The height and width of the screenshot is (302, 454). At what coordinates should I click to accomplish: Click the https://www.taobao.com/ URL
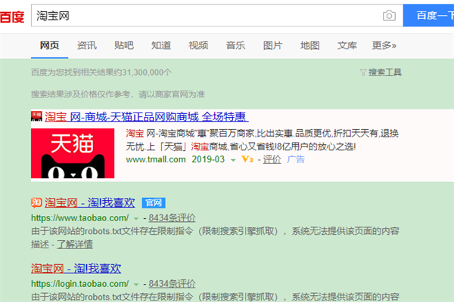(x=80, y=218)
